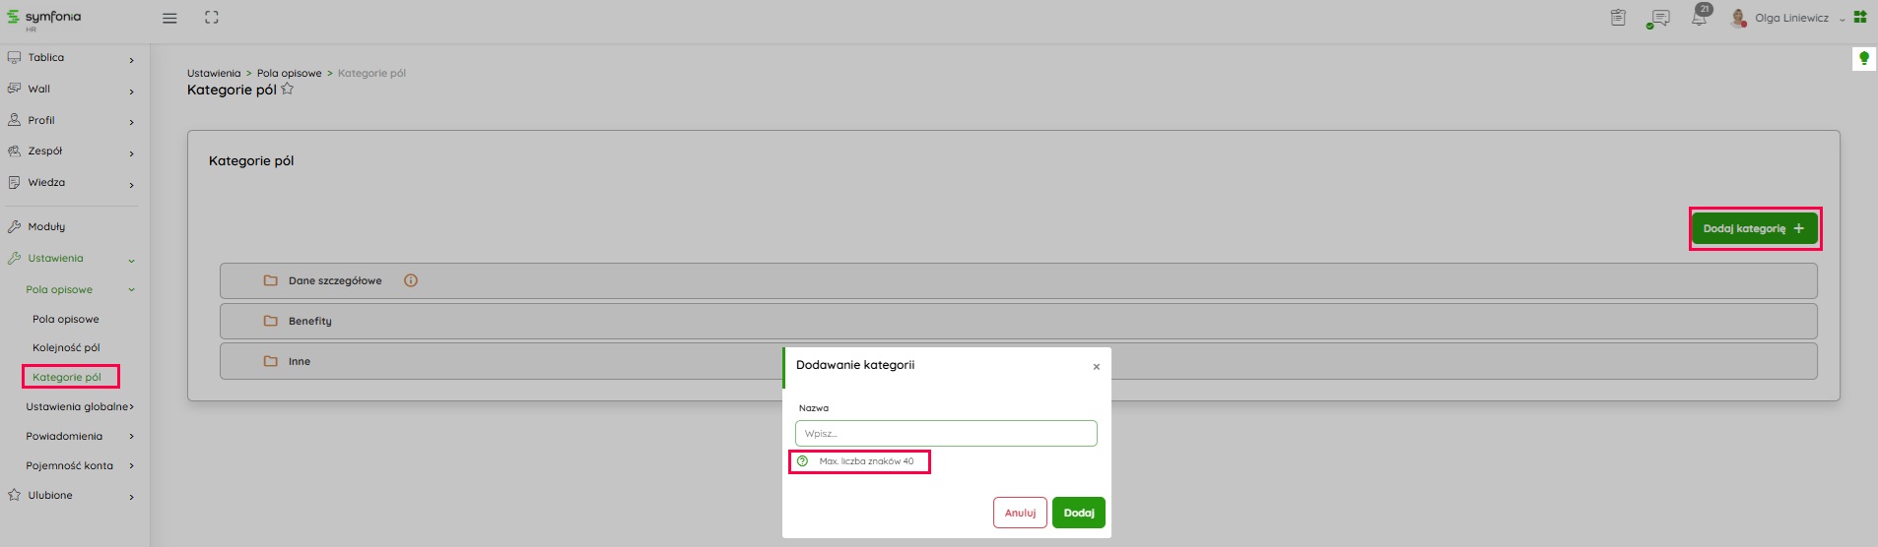Open the notifications bell icon
This screenshot has width=1878, height=547.
click(1699, 19)
